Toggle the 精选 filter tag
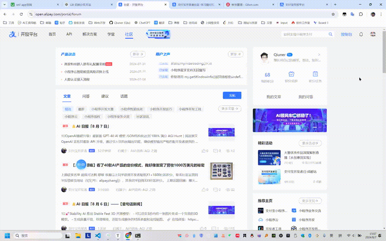The width and height of the screenshot is (386, 241). 68,109
